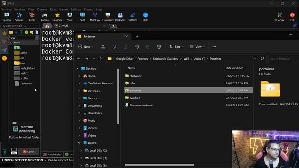Click the Copy icon in Explorer toolbar

click(114, 47)
